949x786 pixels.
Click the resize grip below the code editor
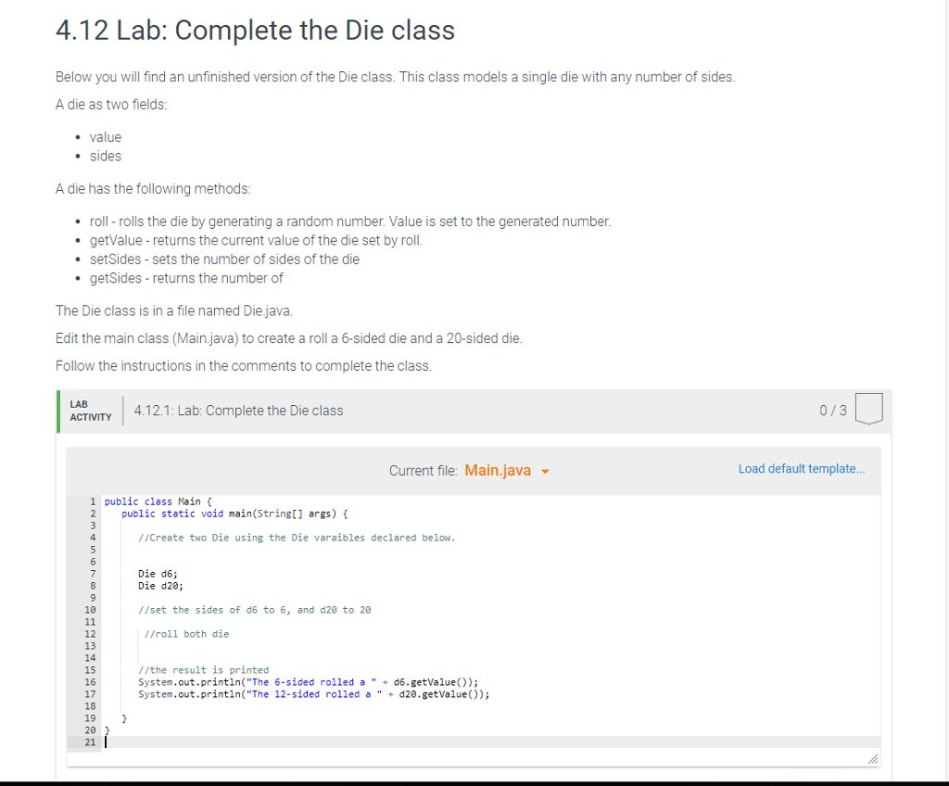click(872, 758)
